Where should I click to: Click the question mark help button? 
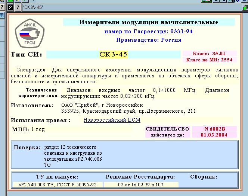point(2,7)
